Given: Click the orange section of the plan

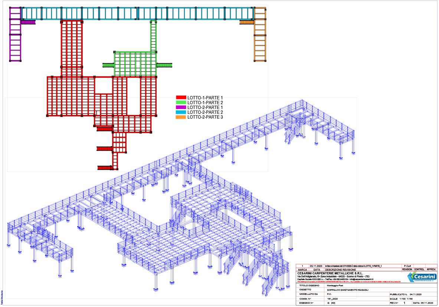Looking at the screenshot, I should click(x=260, y=34).
